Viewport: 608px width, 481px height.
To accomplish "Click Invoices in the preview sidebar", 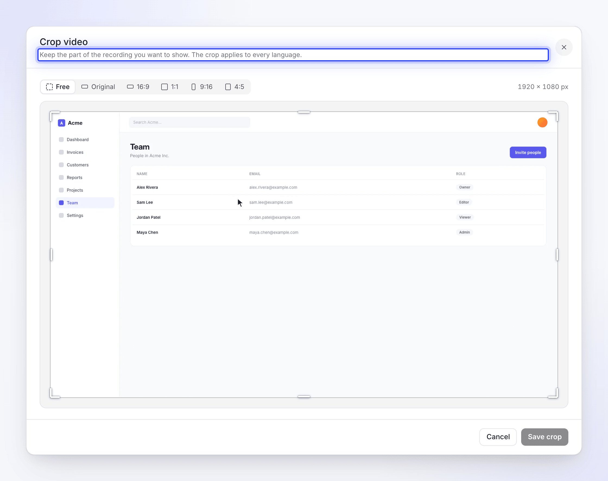I will pyautogui.click(x=85, y=152).
